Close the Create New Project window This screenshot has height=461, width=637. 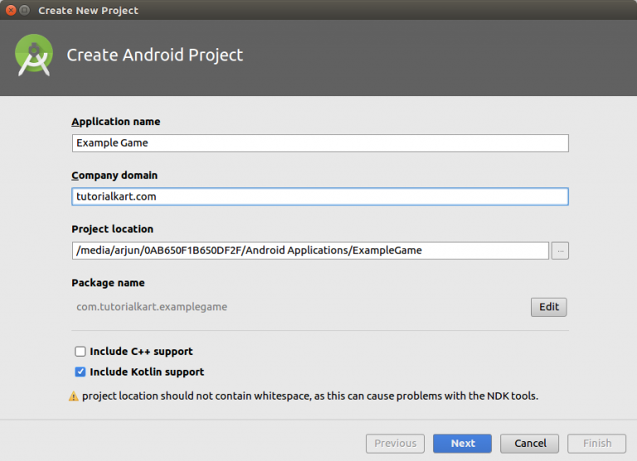coord(11,10)
